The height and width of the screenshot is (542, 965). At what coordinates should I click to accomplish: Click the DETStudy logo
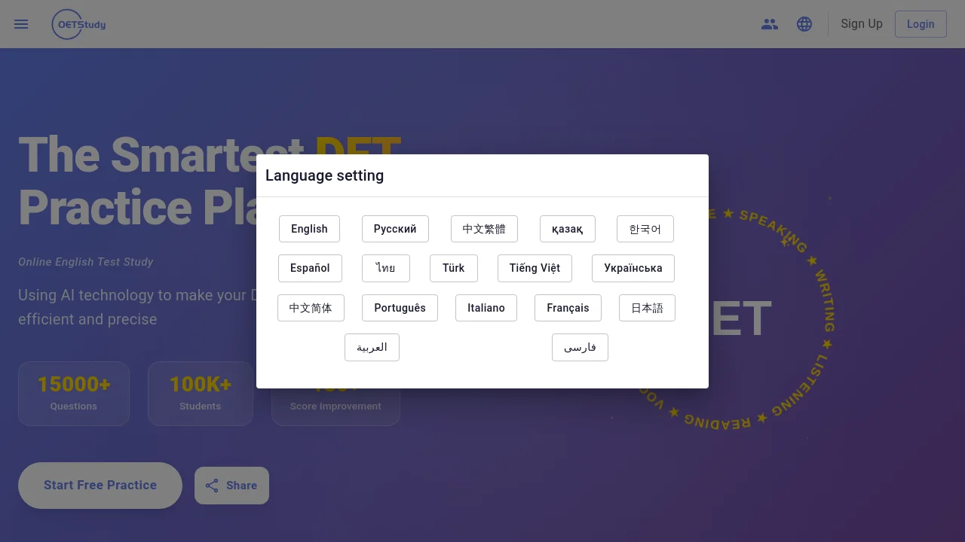click(x=78, y=24)
